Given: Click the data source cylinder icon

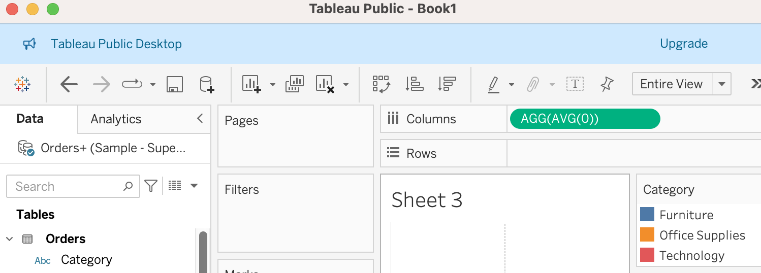Looking at the screenshot, I should [x=26, y=148].
